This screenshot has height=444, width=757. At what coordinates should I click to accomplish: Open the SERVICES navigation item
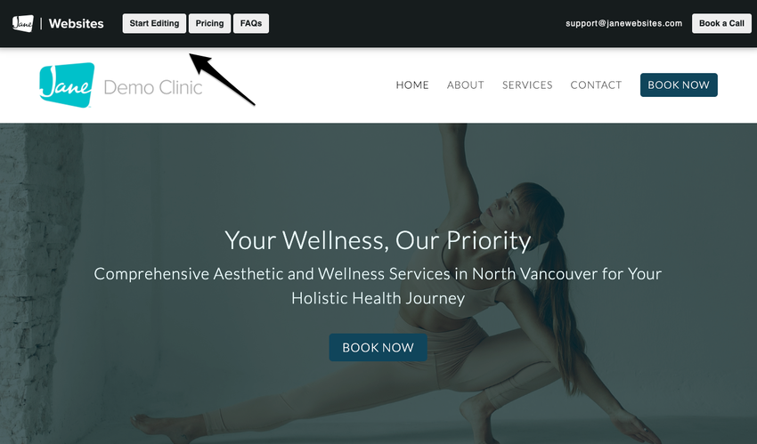[x=527, y=85]
